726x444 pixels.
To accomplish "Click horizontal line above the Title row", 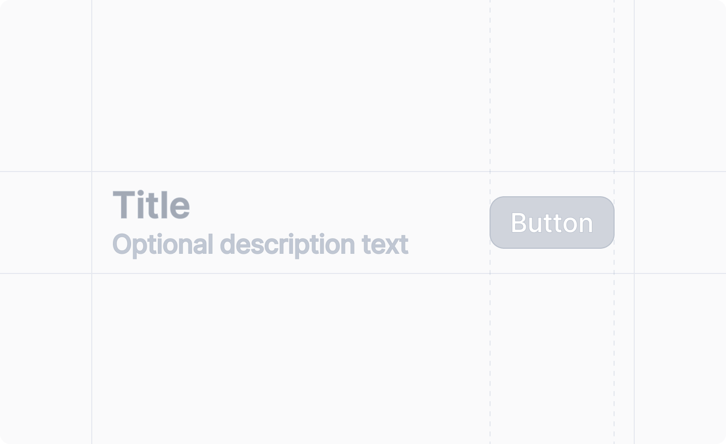I will 302,172.
